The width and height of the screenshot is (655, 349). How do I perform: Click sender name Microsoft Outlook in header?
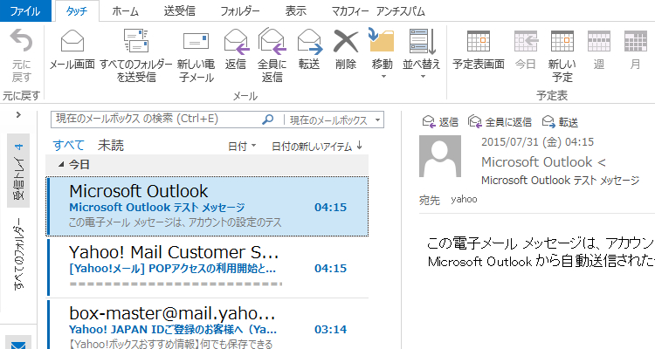pyautogui.click(x=537, y=162)
